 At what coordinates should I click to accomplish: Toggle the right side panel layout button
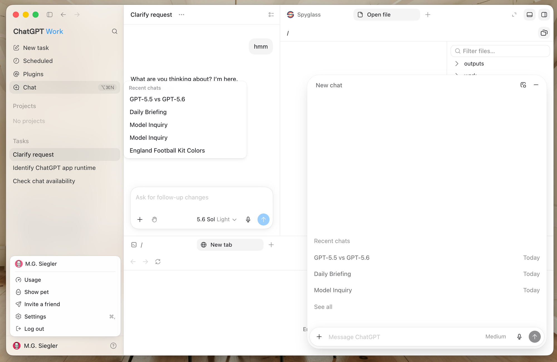click(x=544, y=14)
